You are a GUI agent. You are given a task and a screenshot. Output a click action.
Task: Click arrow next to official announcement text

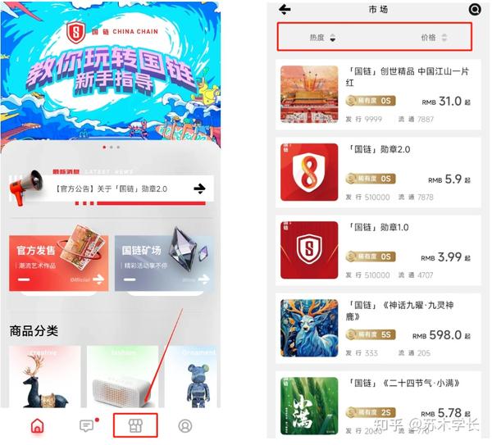pyautogui.click(x=199, y=188)
